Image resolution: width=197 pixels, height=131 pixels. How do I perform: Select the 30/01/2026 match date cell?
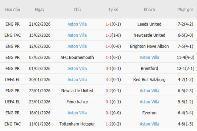[x=40, y=80]
